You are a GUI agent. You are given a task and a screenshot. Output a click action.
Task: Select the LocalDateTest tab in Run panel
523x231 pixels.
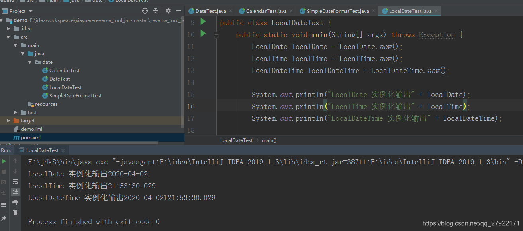click(42, 150)
